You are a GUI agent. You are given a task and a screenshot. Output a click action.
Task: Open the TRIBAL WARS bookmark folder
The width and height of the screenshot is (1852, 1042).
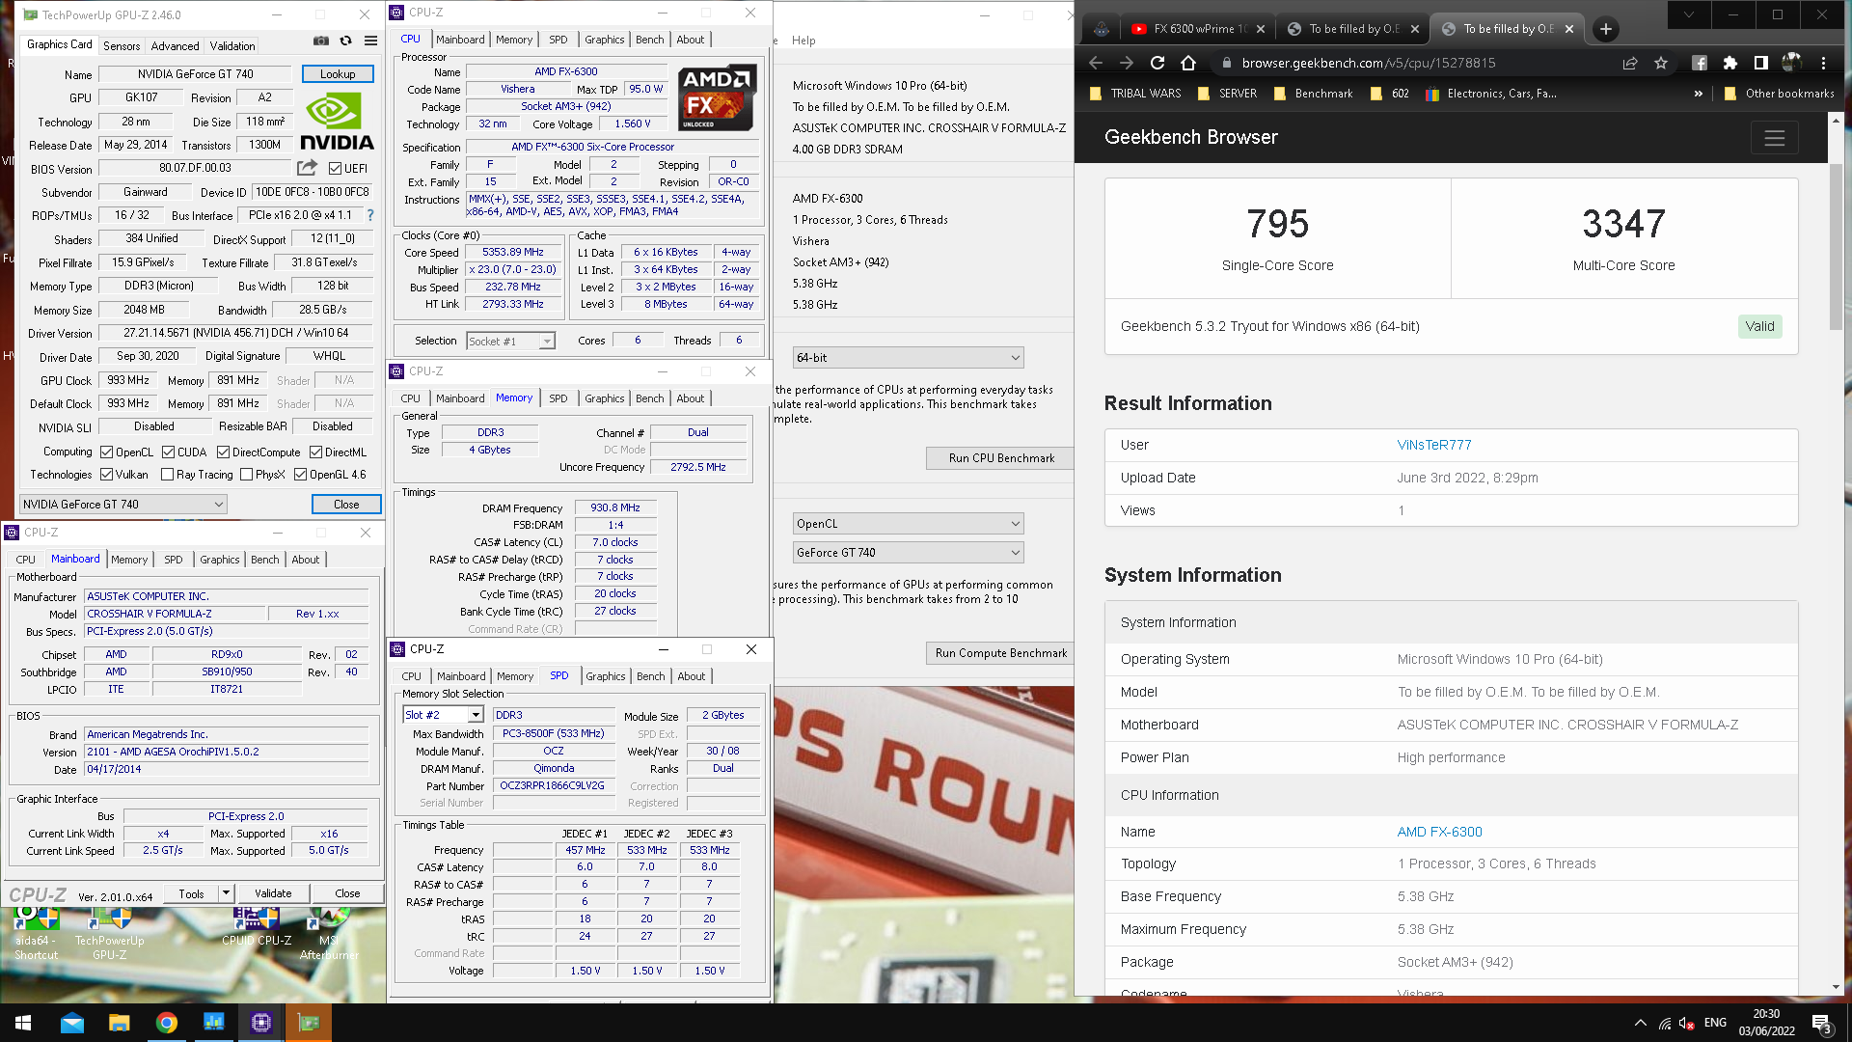tap(1136, 94)
